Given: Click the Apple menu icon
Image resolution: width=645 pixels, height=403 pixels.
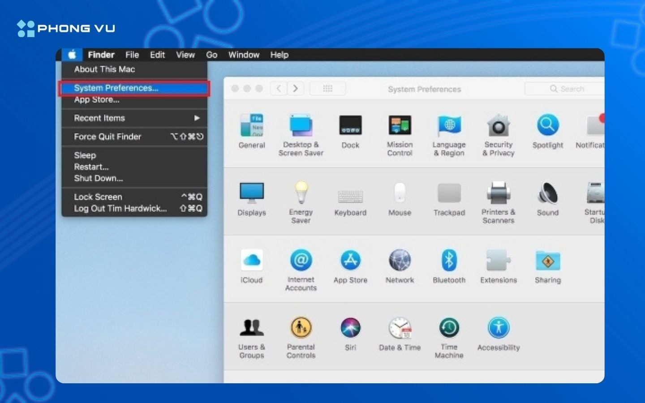Looking at the screenshot, I should 72,55.
